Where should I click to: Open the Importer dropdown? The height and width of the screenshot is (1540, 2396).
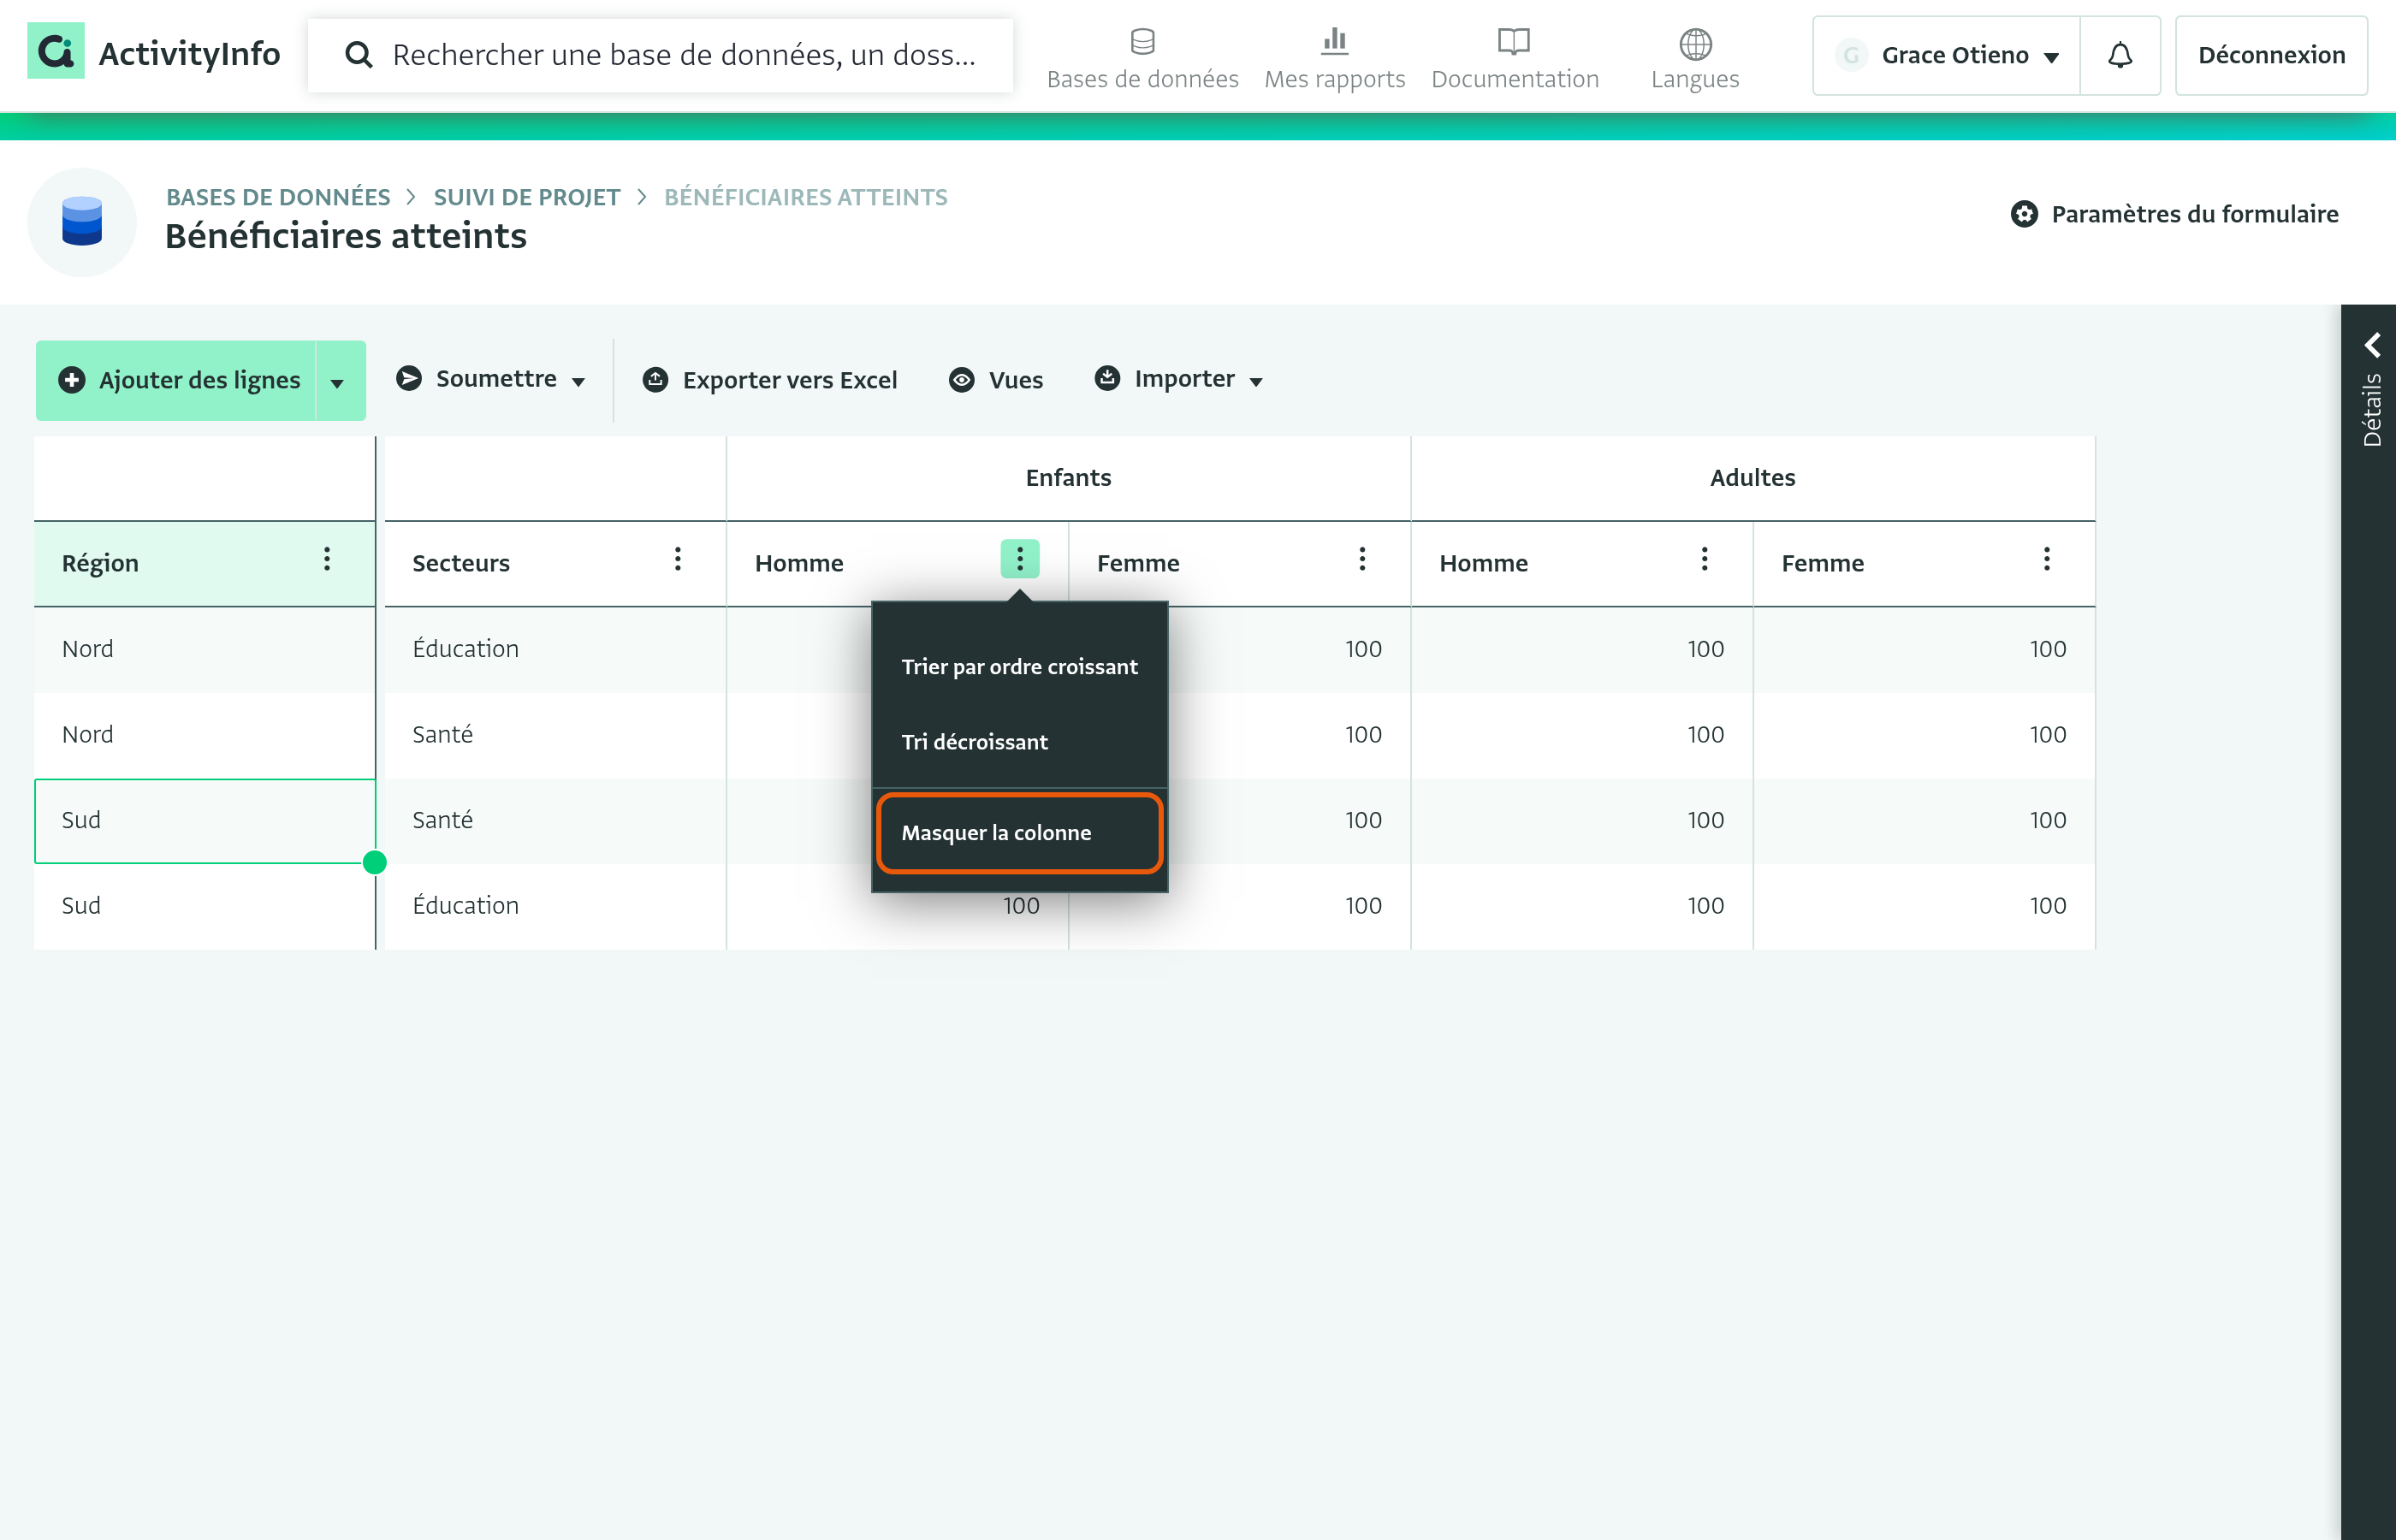pos(1179,379)
